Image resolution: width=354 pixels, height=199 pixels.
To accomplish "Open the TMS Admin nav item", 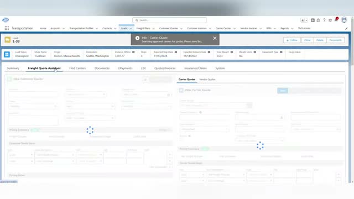I will tap(304, 28).
